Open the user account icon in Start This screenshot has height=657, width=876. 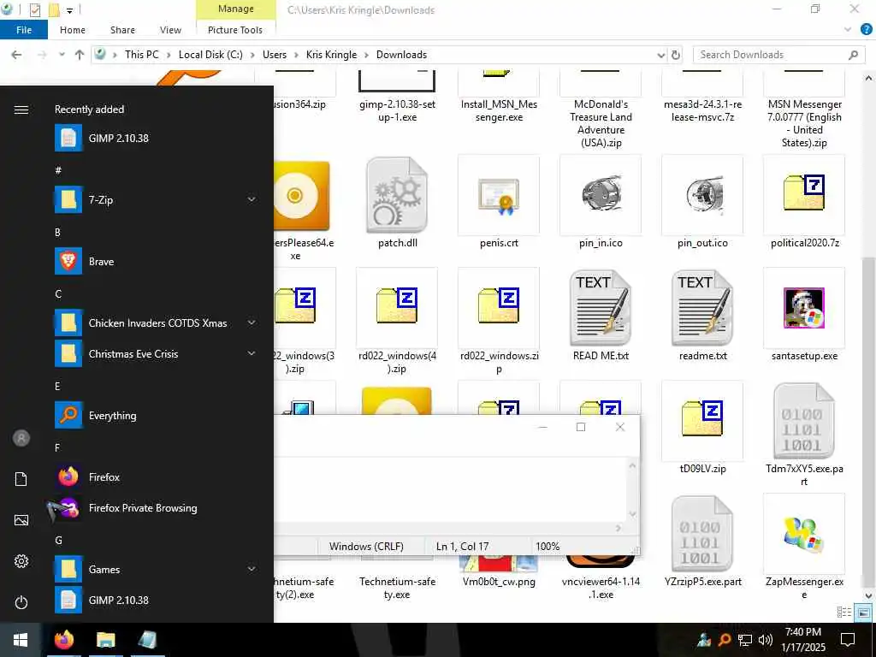pyautogui.click(x=21, y=438)
